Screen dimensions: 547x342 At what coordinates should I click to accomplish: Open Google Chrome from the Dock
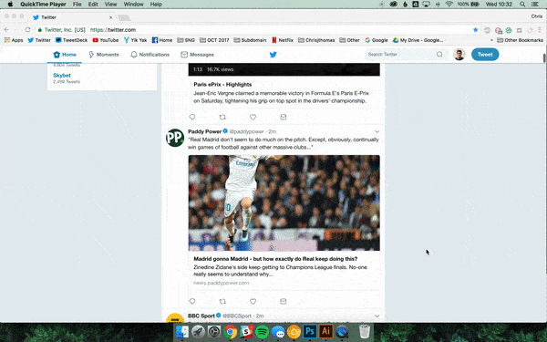coord(230,331)
